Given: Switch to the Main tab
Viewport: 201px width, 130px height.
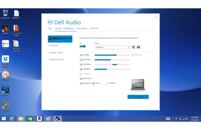Looking at the screenshot, I should (50, 28).
